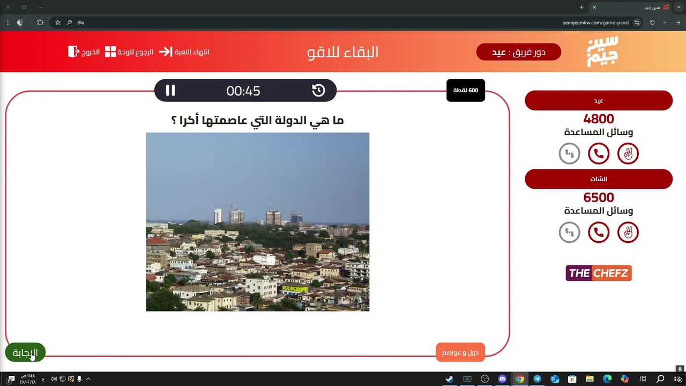Open Discord from the taskbar
The height and width of the screenshot is (386, 686).
click(x=502, y=379)
